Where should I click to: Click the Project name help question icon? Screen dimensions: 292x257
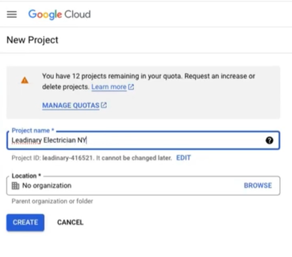click(270, 141)
